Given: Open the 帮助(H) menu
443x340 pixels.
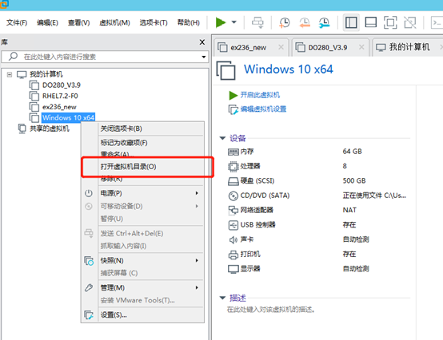Looking at the screenshot, I should point(189,22).
